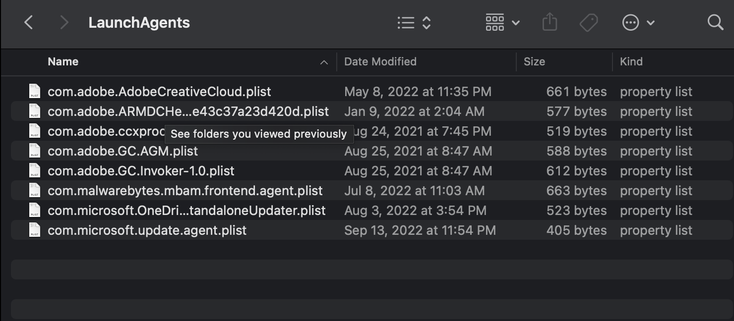Click the malwarebytes frontend agent plist icon
This screenshot has width=734, height=321.
[x=34, y=191]
